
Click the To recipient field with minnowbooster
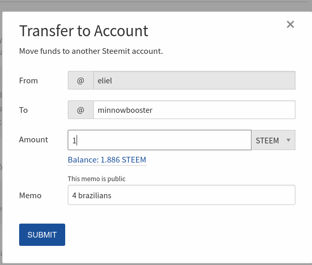(x=194, y=110)
